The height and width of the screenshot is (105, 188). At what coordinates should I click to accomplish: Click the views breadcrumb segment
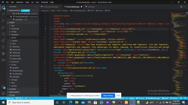click(x=53, y=10)
